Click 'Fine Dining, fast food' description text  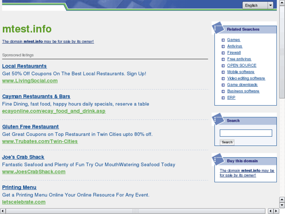click(76, 104)
